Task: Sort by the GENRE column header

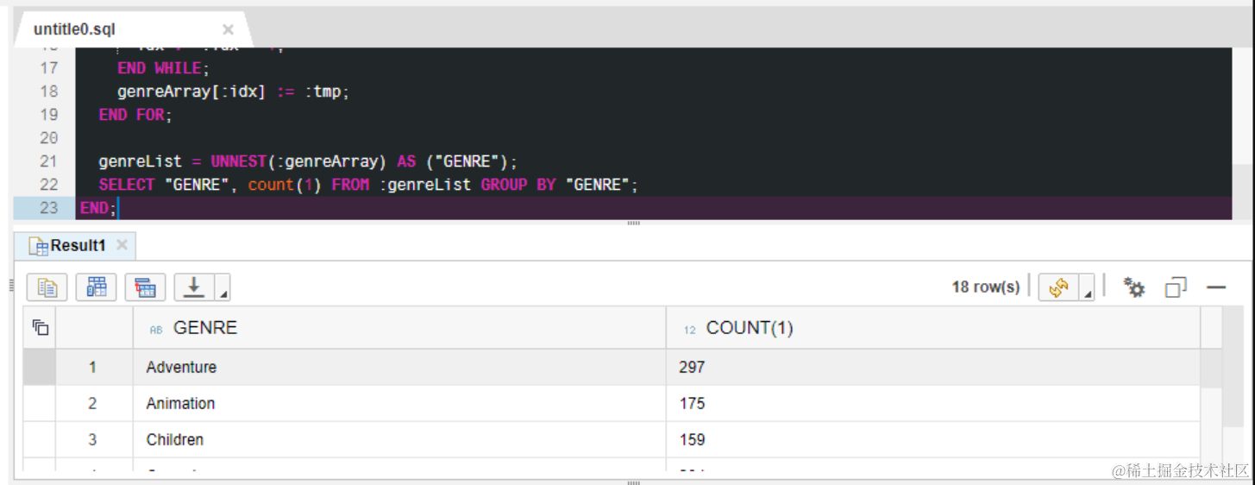Action: [x=399, y=328]
